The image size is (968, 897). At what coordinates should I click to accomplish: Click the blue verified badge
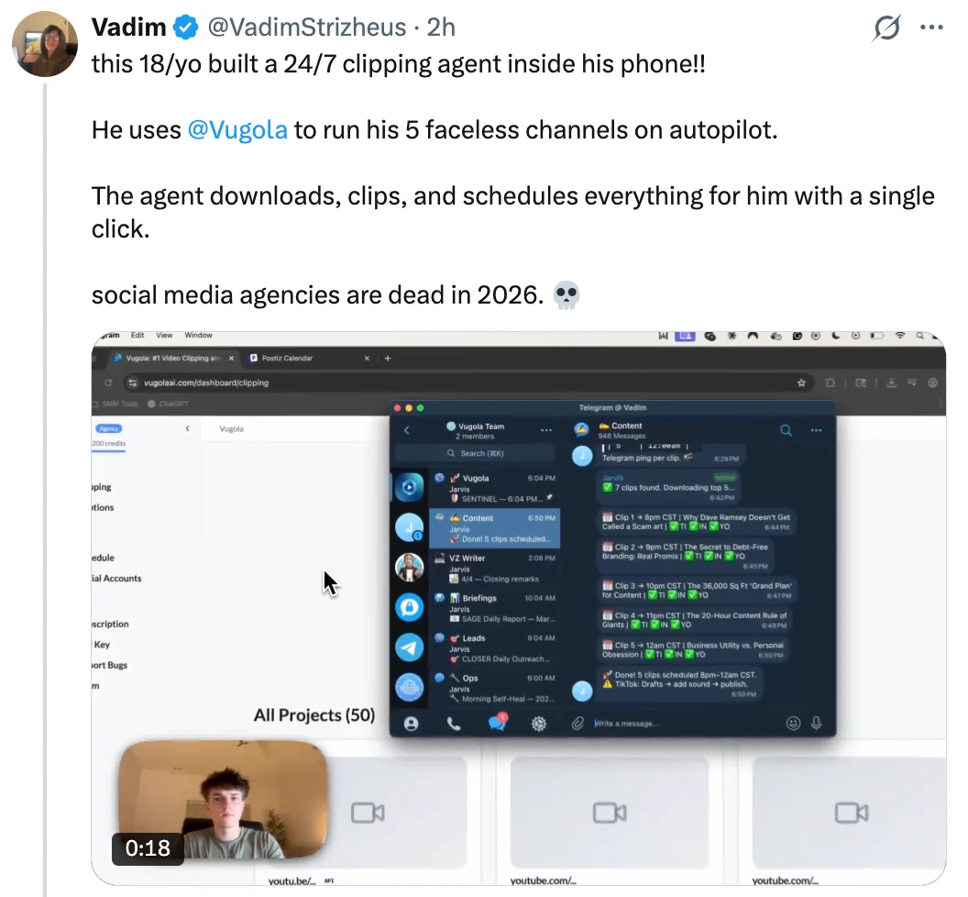[186, 28]
